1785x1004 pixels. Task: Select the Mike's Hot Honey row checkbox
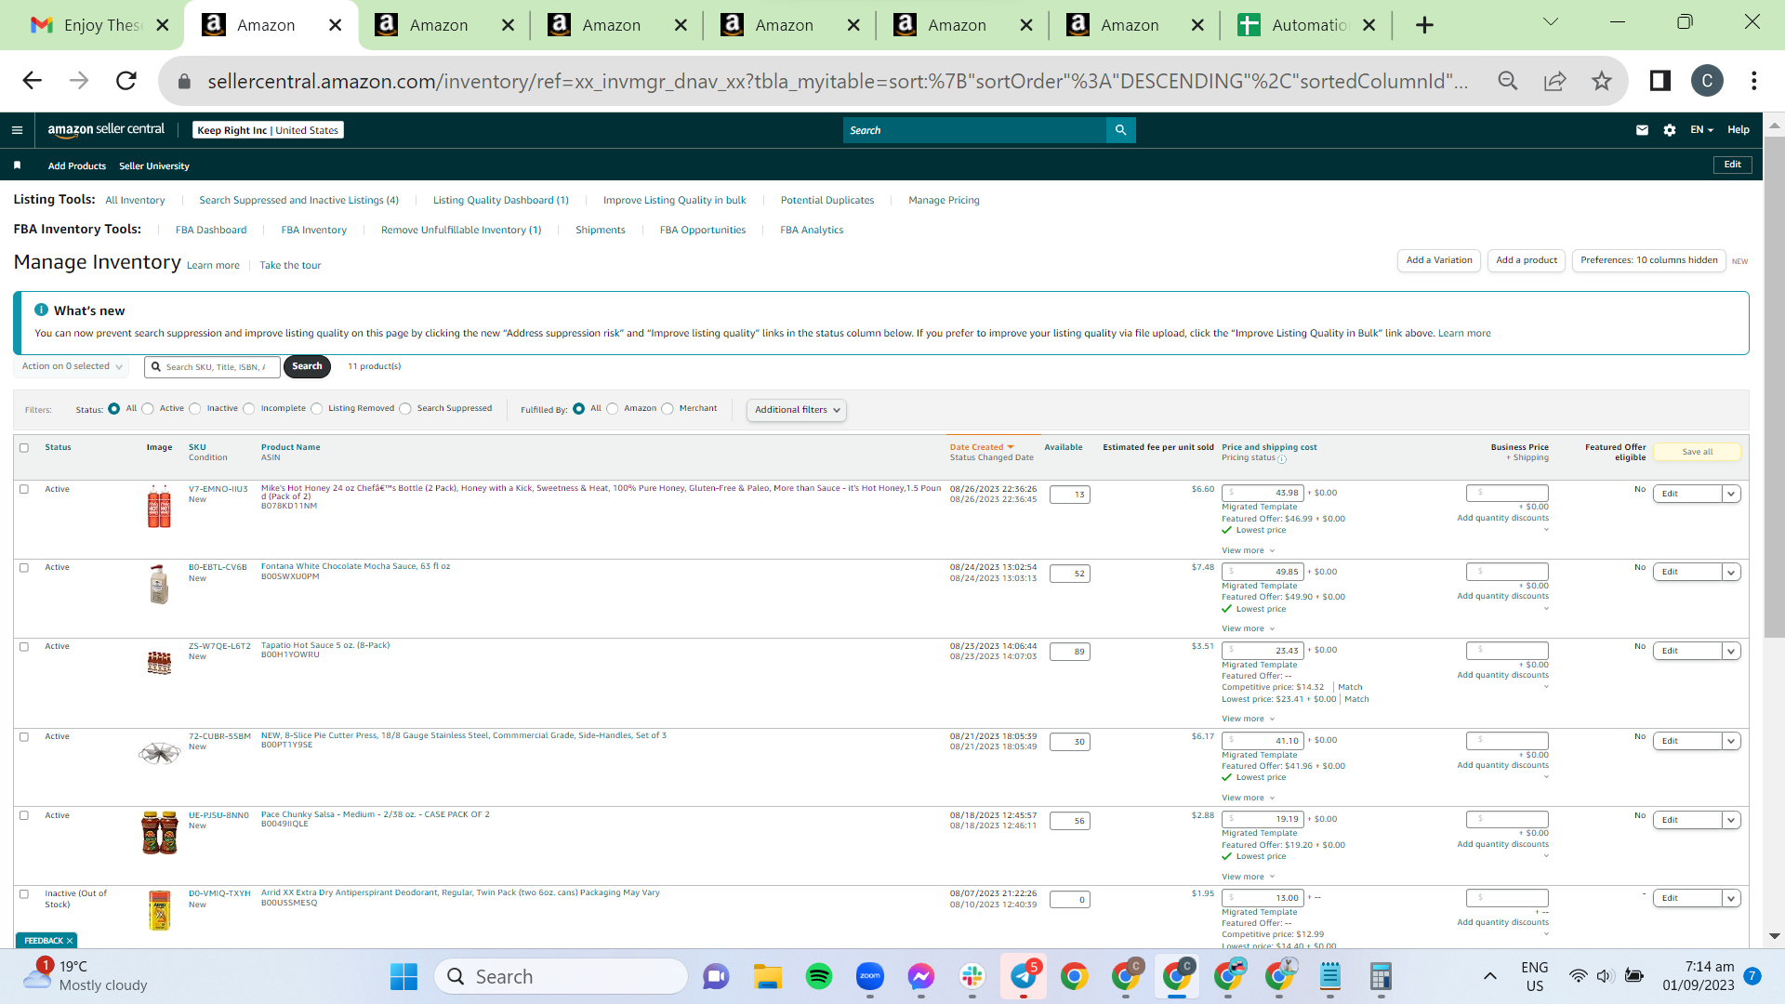point(24,489)
